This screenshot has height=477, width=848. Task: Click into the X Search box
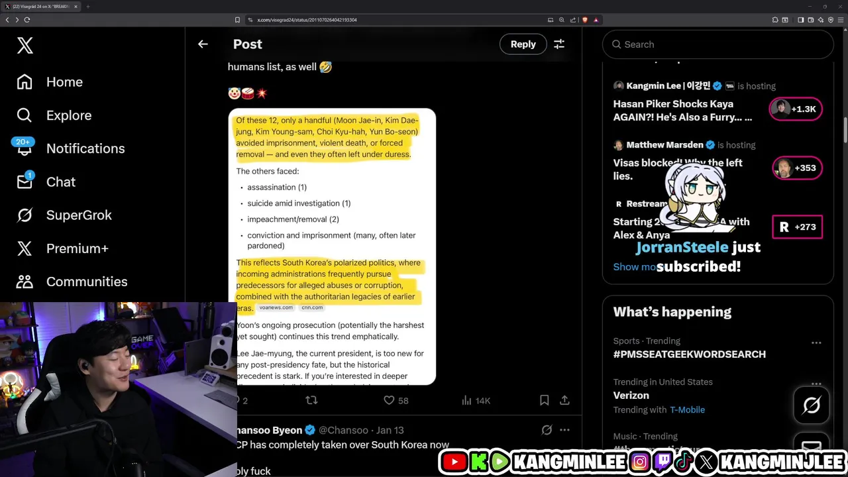tap(717, 44)
